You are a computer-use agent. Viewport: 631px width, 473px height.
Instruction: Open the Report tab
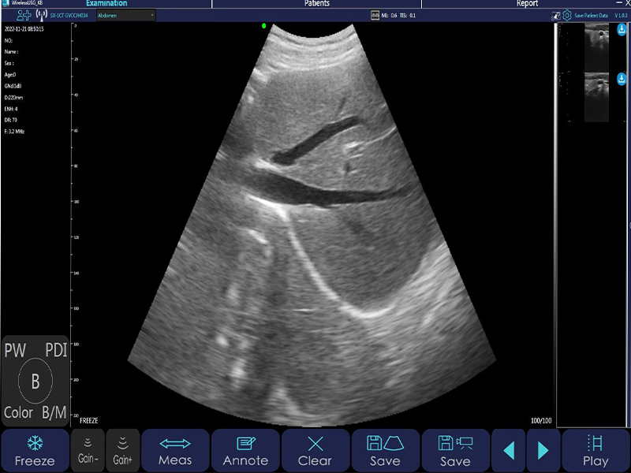click(x=527, y=4)
